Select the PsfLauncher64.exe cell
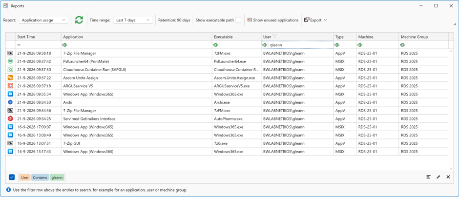The height and width of the screenshot is (197, 459). click(236, 61)
